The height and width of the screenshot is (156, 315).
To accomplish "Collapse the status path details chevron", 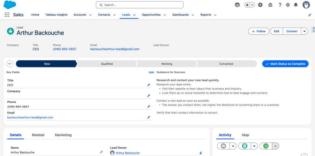I will (10, 64).
